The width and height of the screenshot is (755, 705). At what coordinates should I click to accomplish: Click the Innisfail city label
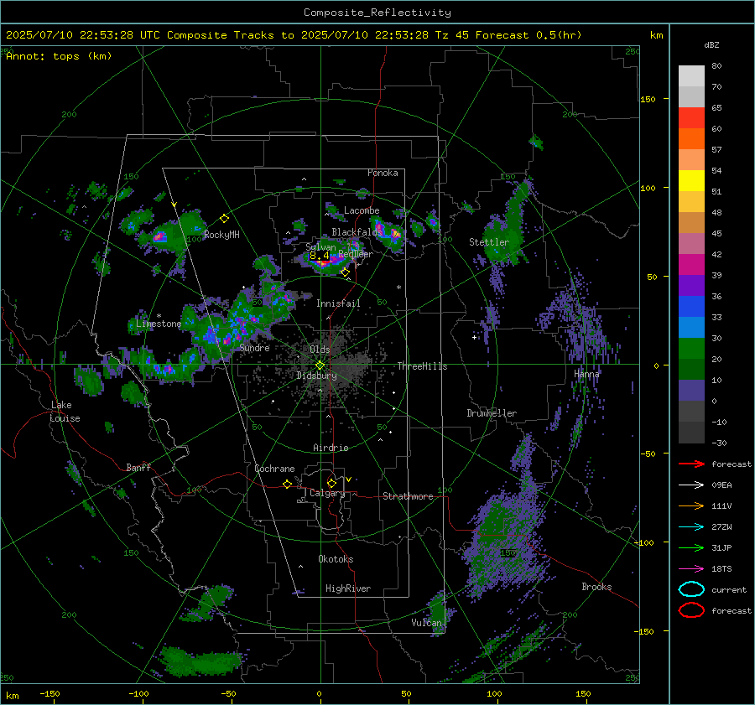click(338, 303)
